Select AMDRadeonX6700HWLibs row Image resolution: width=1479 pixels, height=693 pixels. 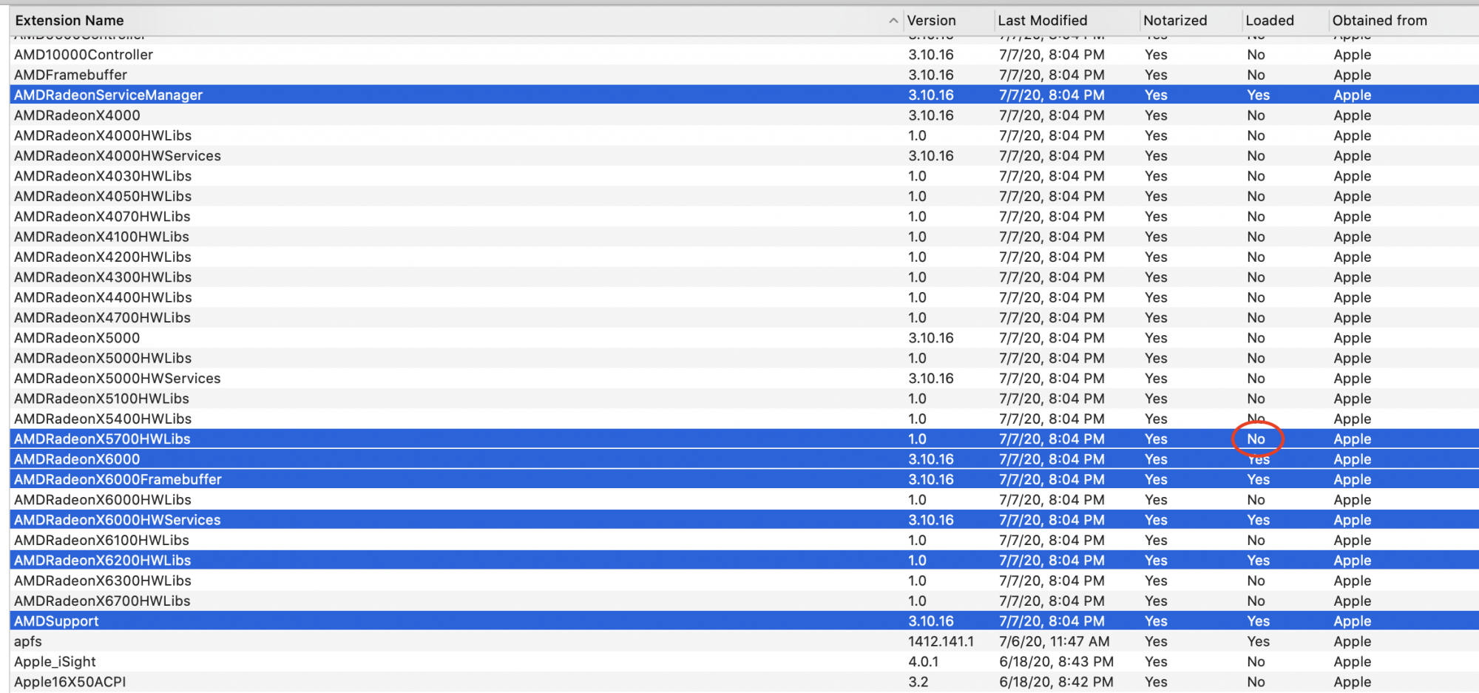pyautogui.click(x=744, y=601)
